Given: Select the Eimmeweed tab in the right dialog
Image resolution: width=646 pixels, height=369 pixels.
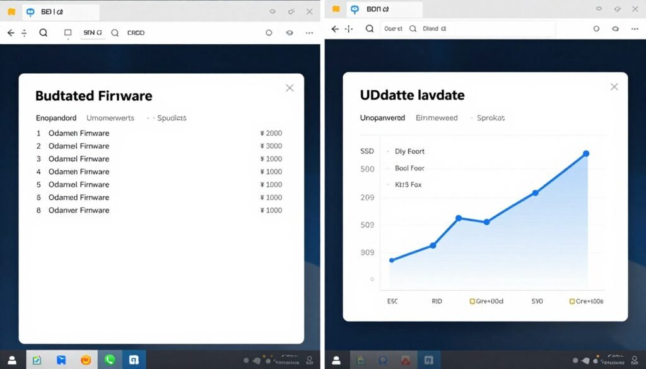Looking at the screenshot, I should 437,118.
